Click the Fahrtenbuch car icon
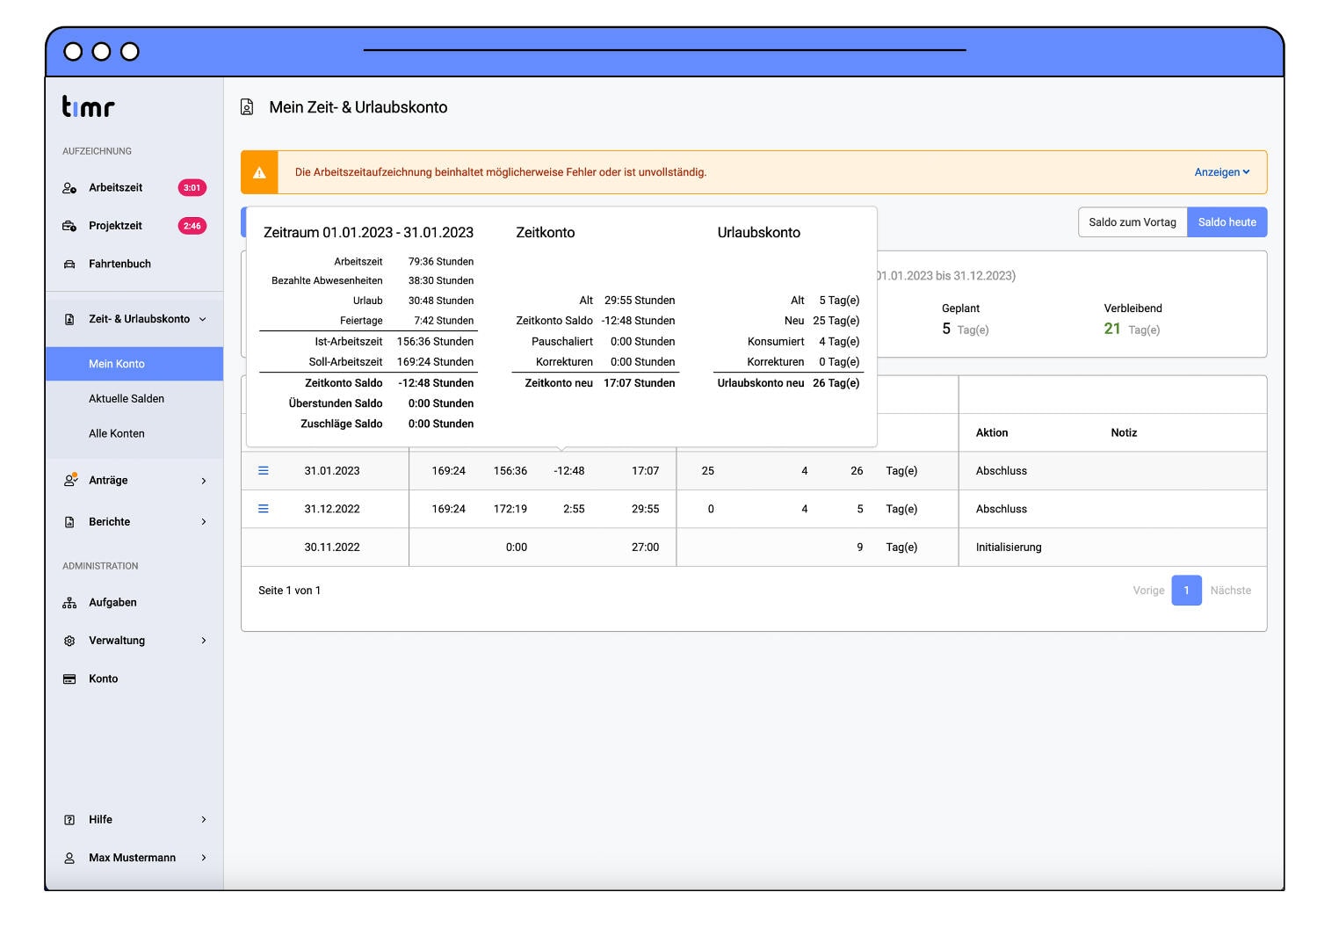This screenshot has width=1317, height=943. tap(69, 264)
